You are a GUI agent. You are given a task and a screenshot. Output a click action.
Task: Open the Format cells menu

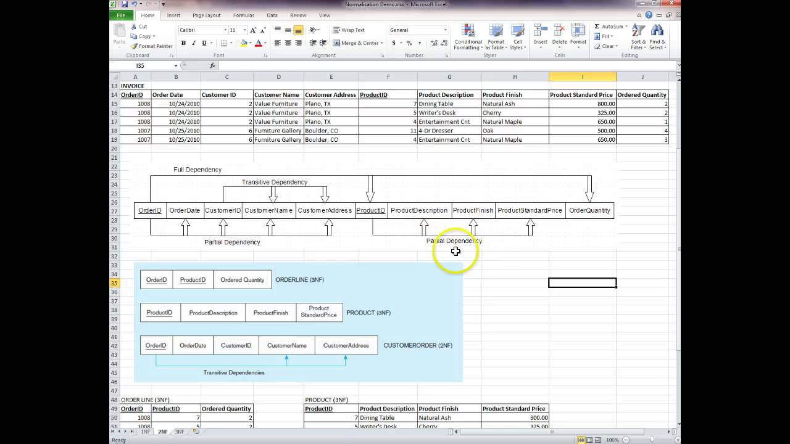[578, 37]
